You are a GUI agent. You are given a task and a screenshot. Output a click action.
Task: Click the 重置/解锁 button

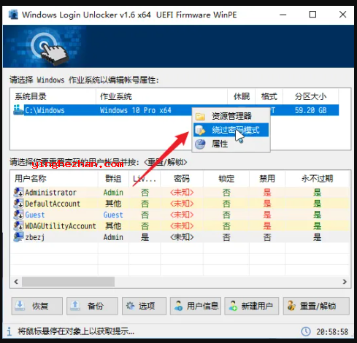[x=316, y=306]
